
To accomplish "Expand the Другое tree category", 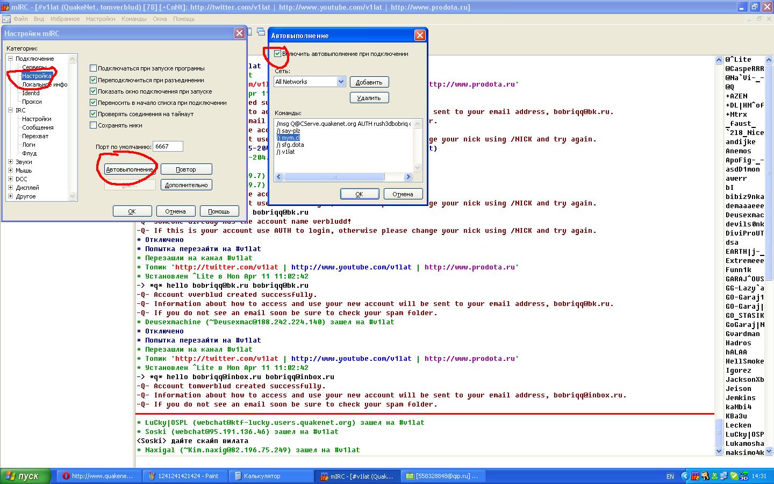I will click(11, 196).
